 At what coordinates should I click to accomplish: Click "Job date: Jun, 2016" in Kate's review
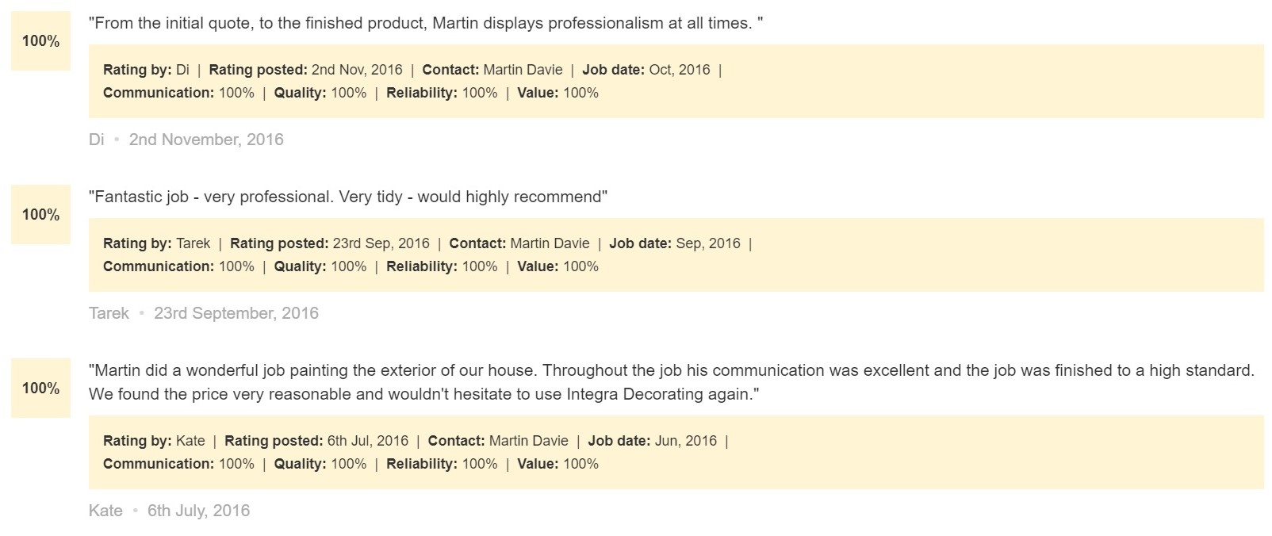point(652,441)
